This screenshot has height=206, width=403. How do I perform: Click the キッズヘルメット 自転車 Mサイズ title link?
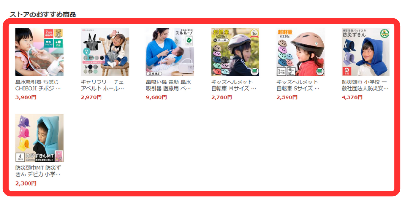coord(233,85)
